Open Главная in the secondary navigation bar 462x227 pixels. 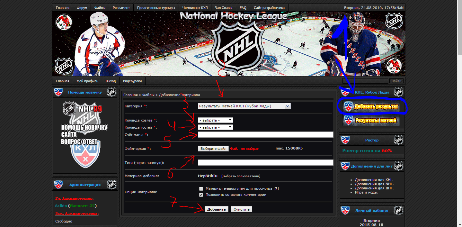tap(62, 81)
